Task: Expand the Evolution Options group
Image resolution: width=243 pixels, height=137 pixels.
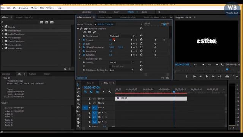Action: point(80,59)
